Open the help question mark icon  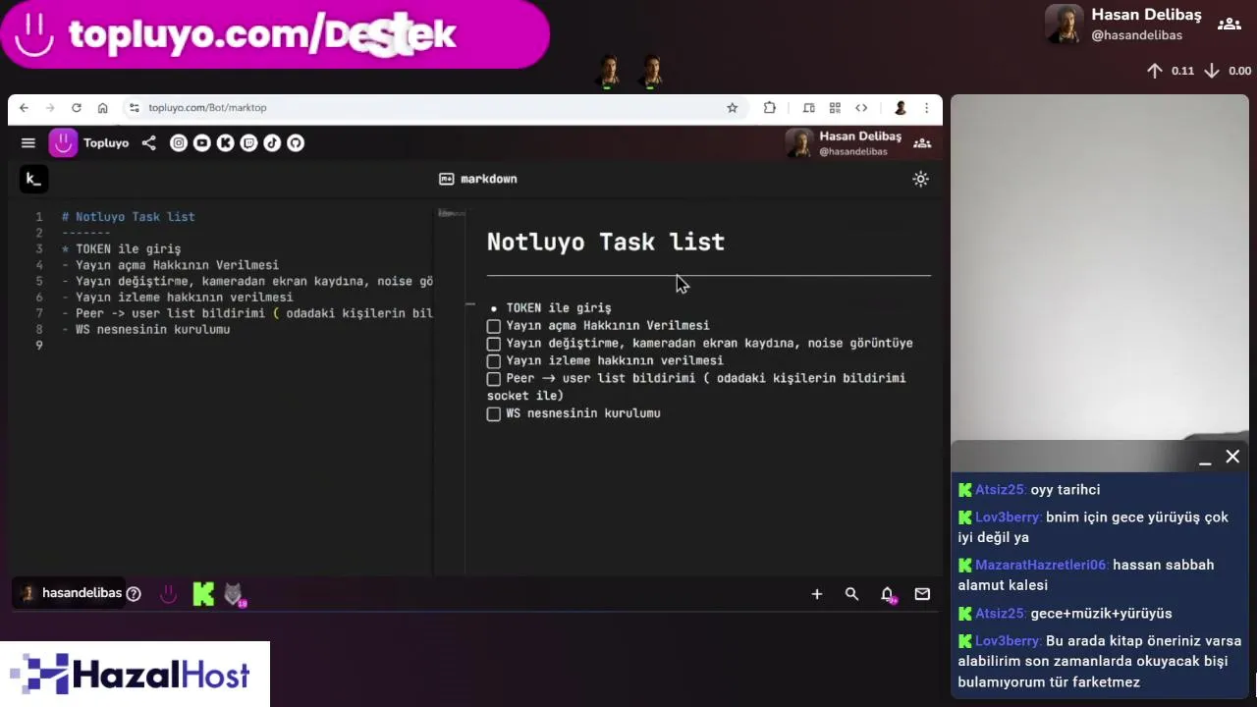point(134,593)
